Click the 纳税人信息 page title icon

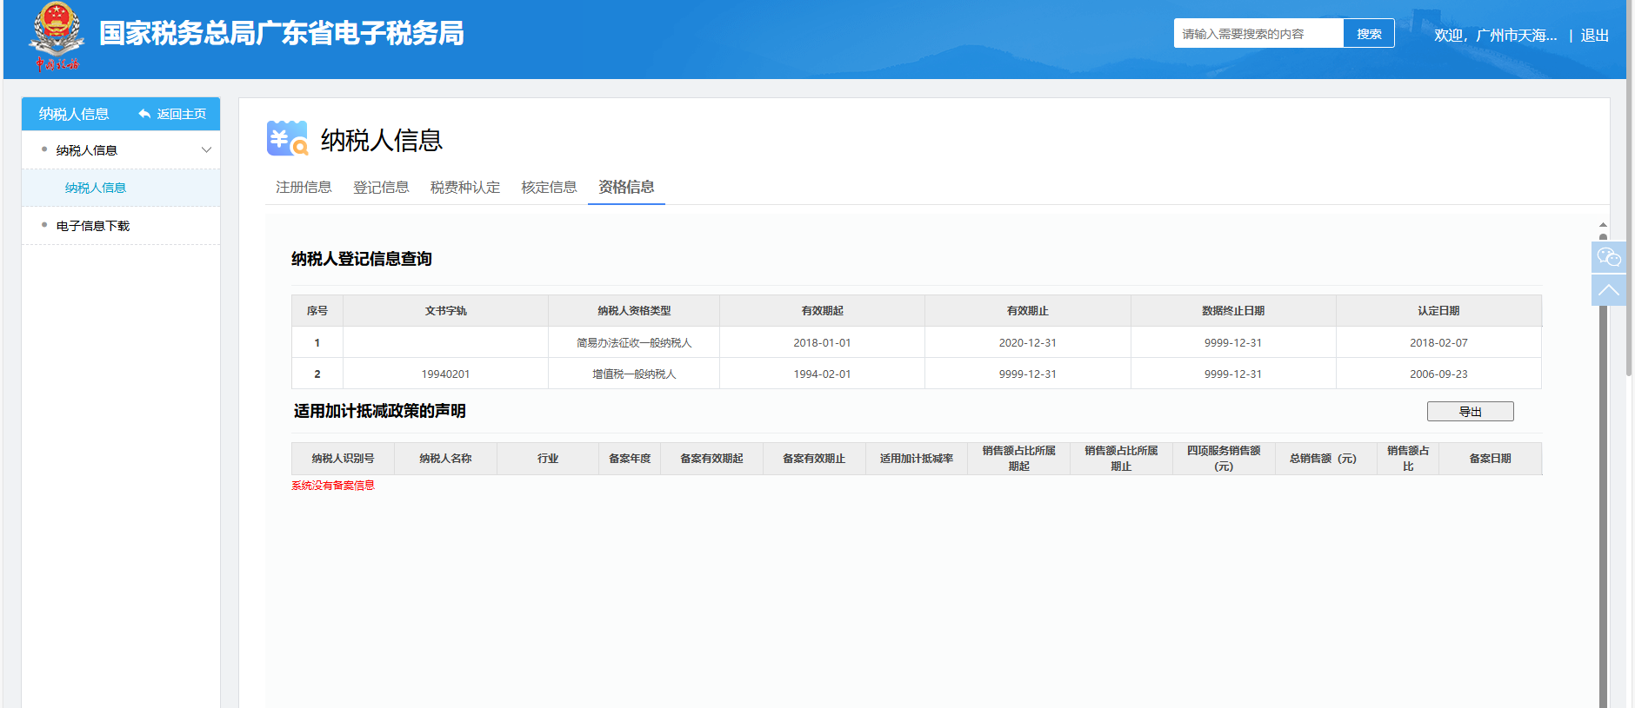tap(287, 139)
